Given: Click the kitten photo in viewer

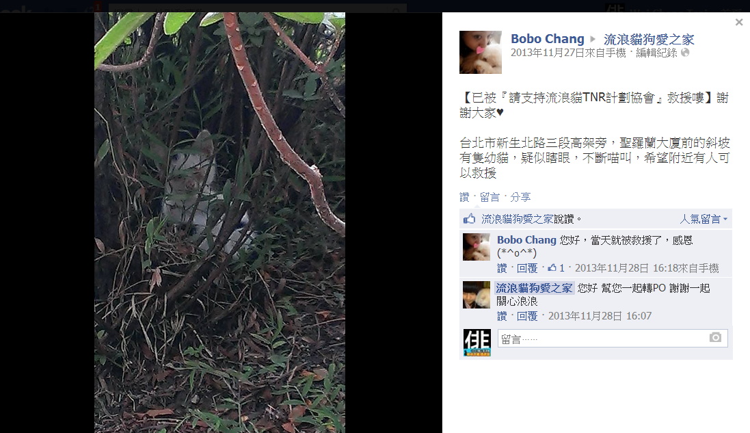Looking at the screenshot, I should [x=219, y=222].
